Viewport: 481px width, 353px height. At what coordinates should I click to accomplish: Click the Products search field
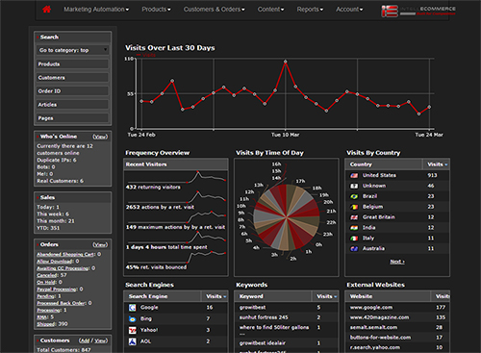click(x=73, y=63)
